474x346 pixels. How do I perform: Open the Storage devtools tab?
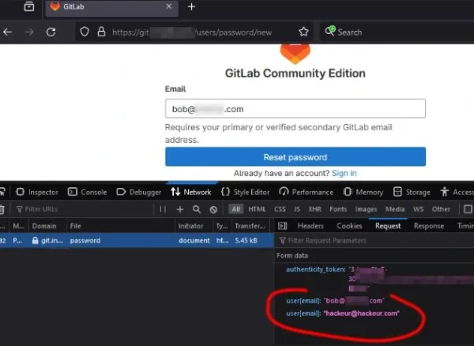[x=412, y=192]
